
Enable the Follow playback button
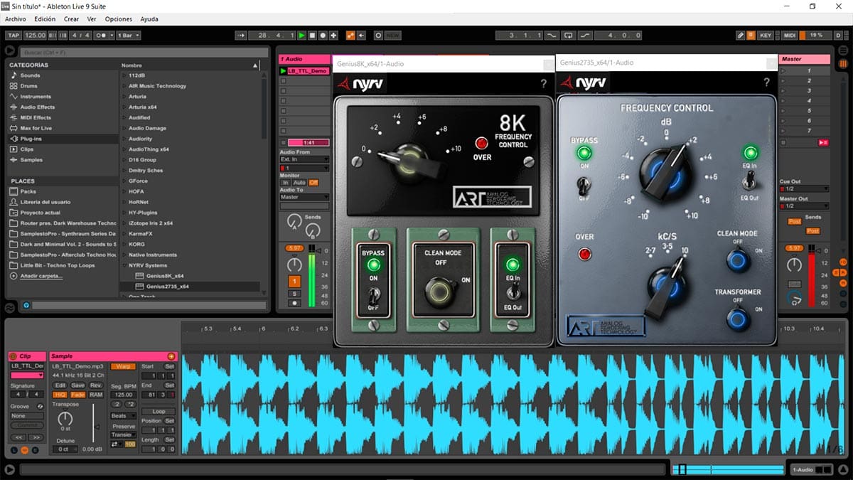tap(240, 35)
